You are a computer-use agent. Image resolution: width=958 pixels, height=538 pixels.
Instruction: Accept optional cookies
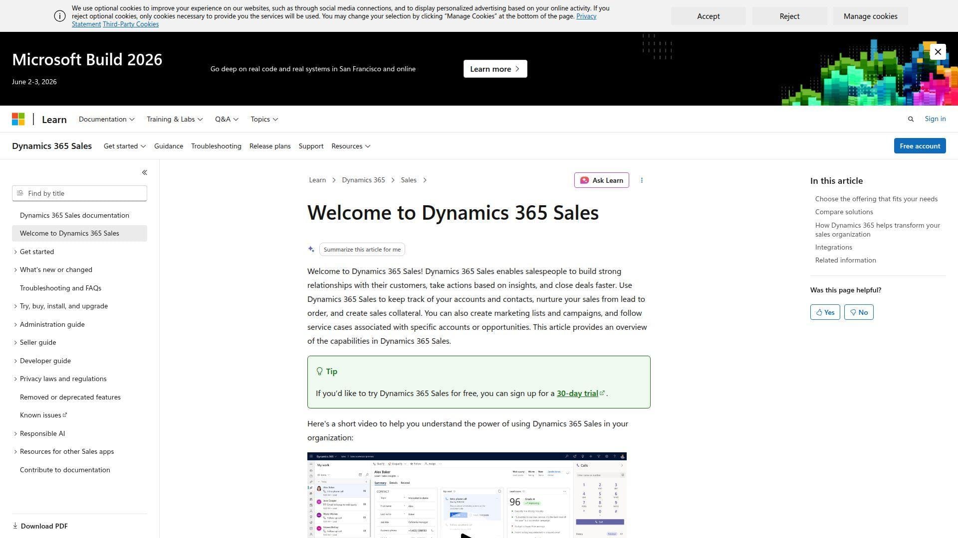pos(708,16)
